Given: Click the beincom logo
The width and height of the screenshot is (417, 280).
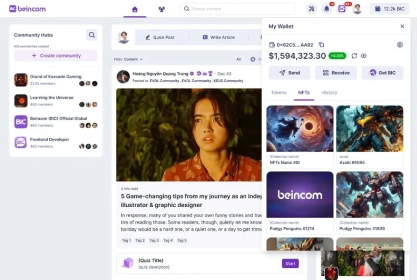Looking at the screenshot, I should point(28,9).
